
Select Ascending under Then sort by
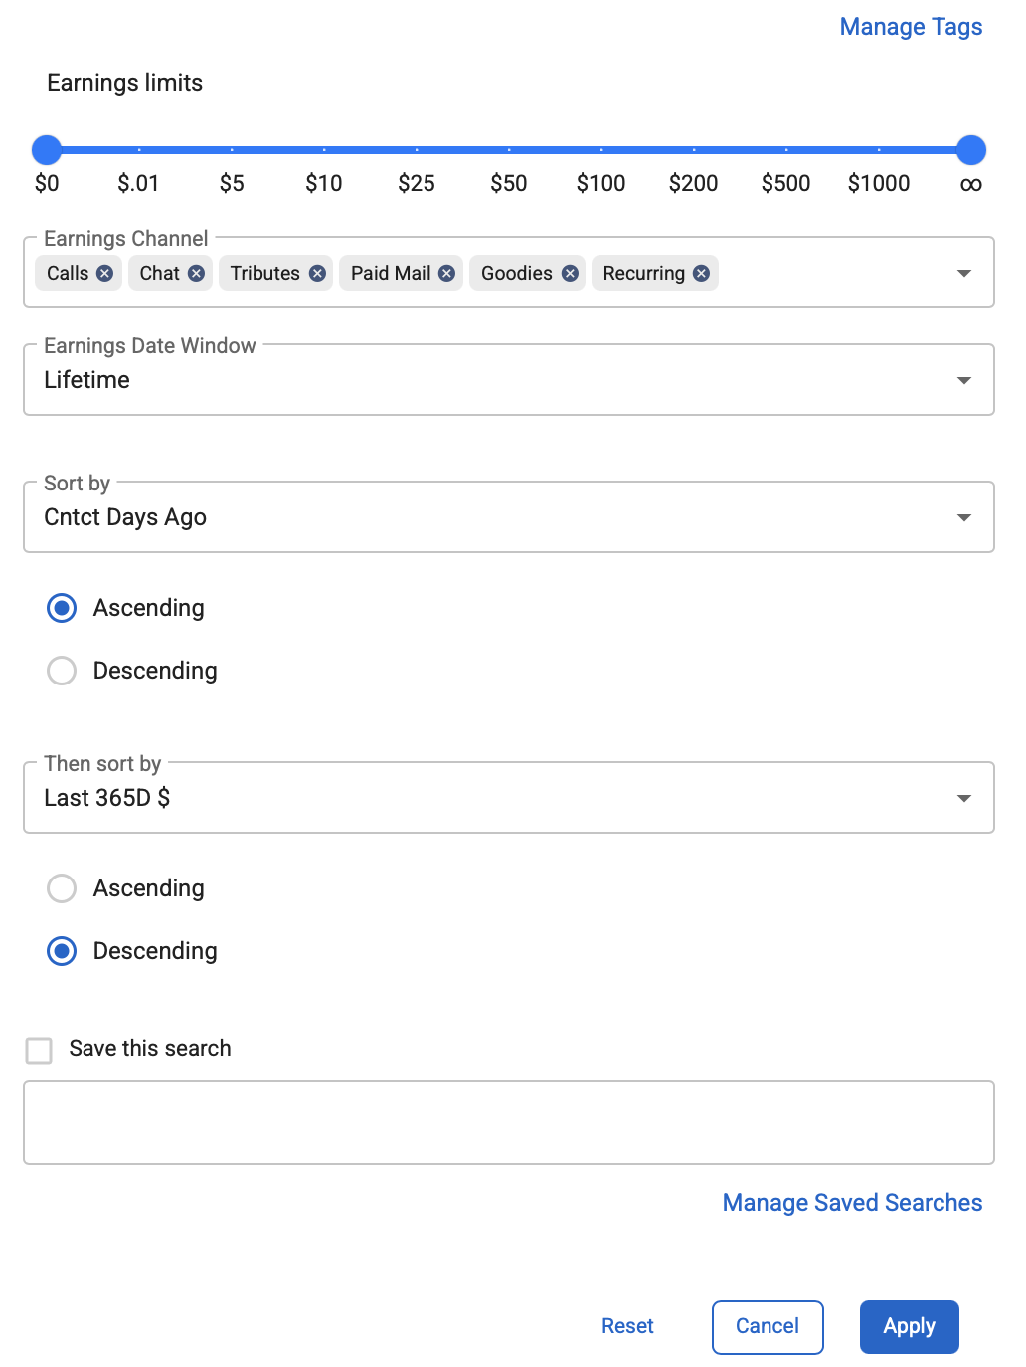tap(62, 888)
